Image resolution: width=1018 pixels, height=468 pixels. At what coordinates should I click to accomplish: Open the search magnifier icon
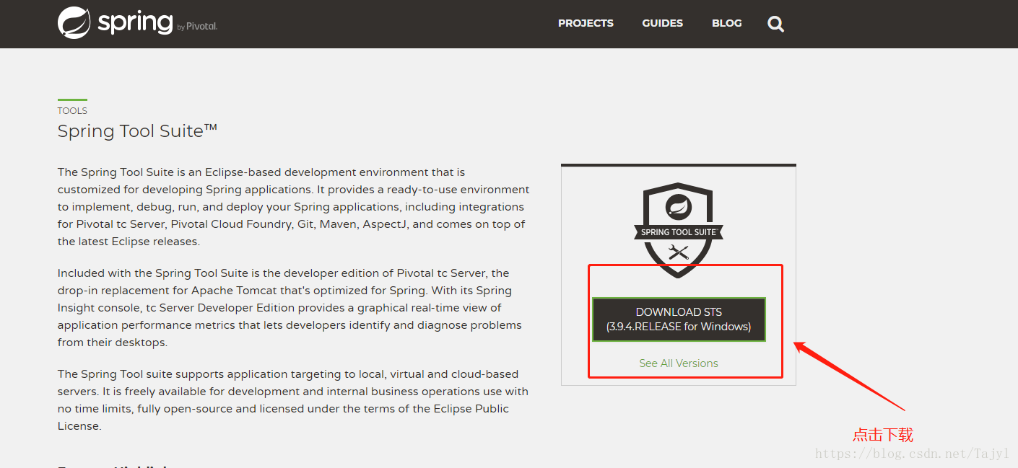click(x=775, y=24)
